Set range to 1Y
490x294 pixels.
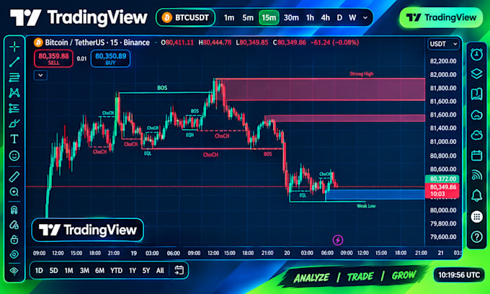133,270
